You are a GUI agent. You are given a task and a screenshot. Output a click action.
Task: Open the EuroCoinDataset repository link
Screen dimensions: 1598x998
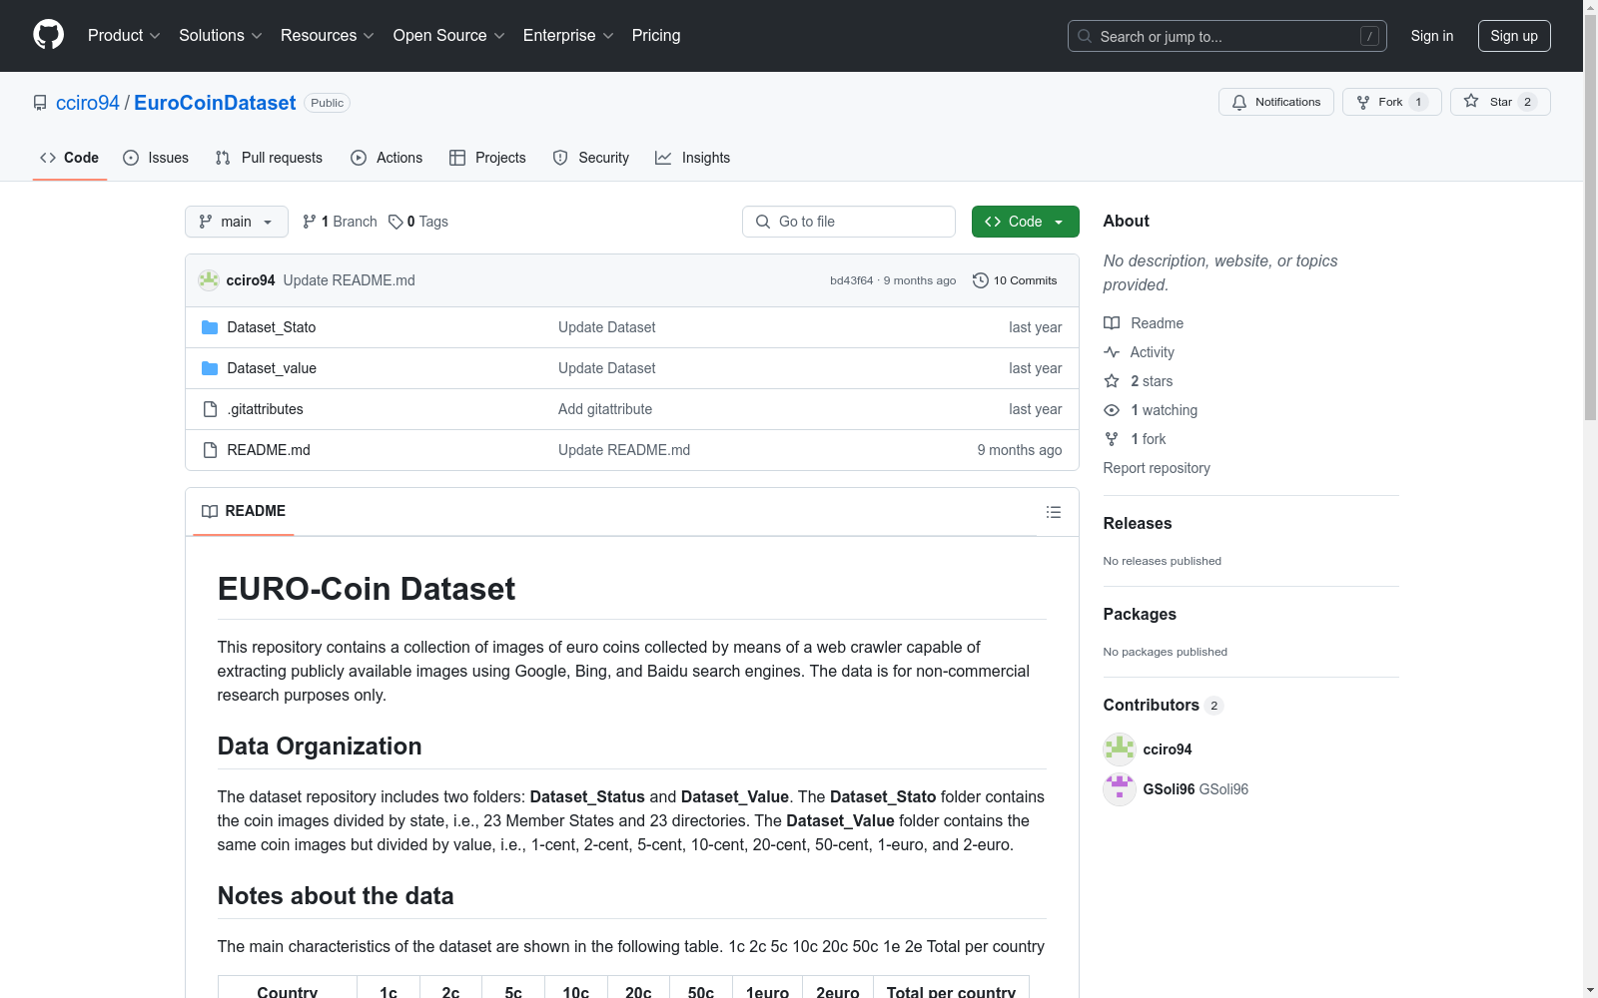[215, 103]
